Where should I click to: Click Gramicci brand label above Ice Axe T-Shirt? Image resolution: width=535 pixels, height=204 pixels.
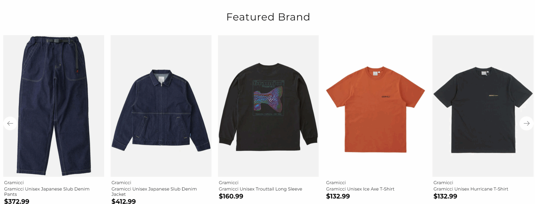pos(336,183)
